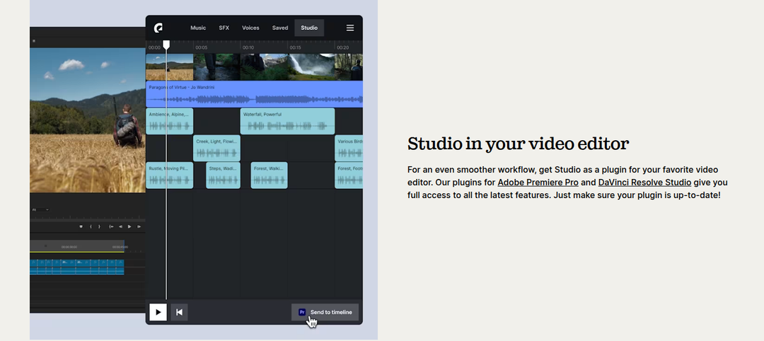Click the Epidemic Sound logo icon
Screen dimensions: 764x341
pyautogui.click(x=158, y=28)
